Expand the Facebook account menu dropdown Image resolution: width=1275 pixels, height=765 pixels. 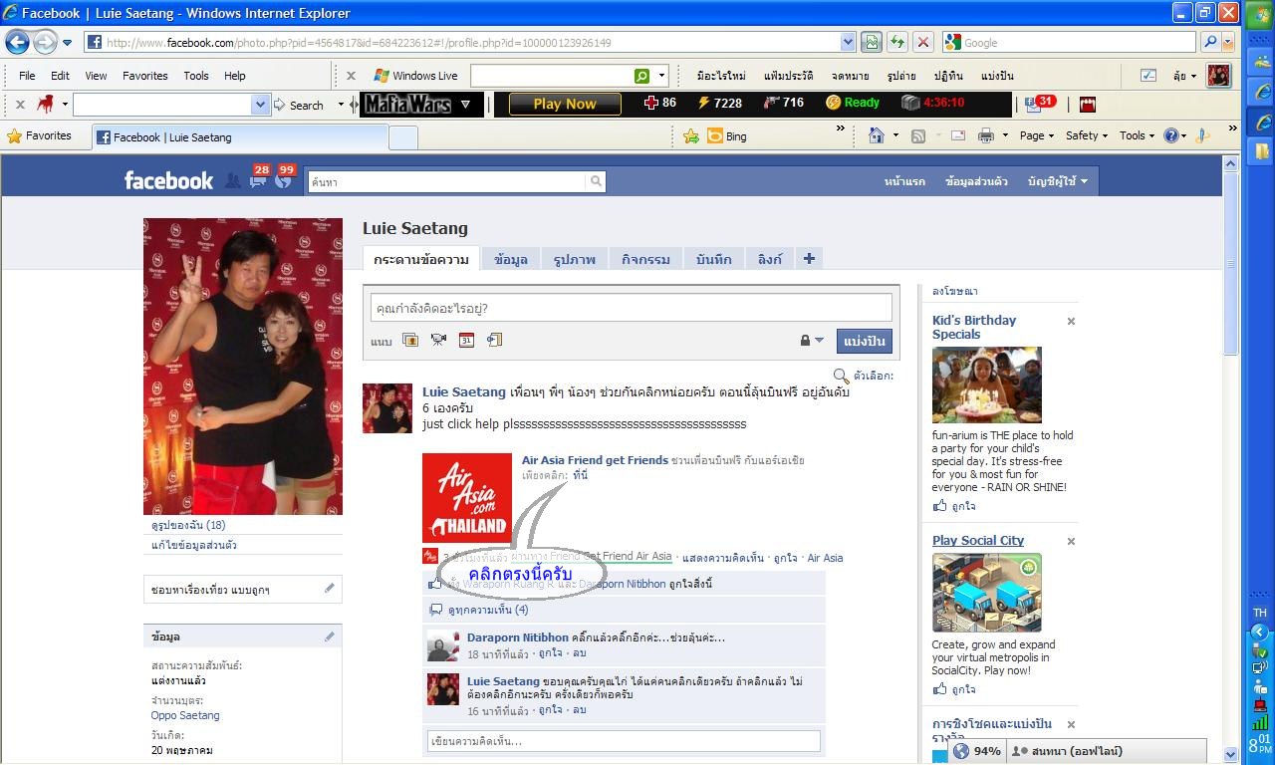pyautogui.click(x=1058, y=181)
